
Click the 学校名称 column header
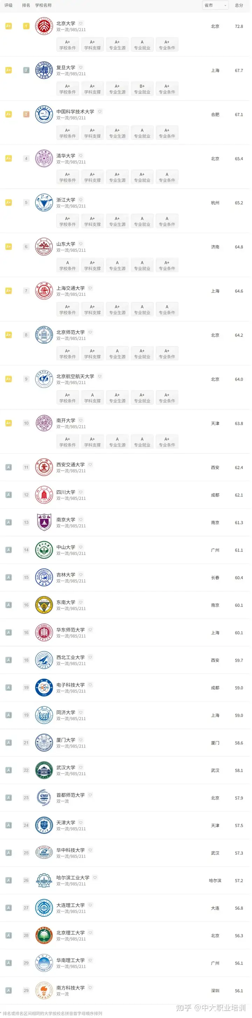[x=43, y=5]
